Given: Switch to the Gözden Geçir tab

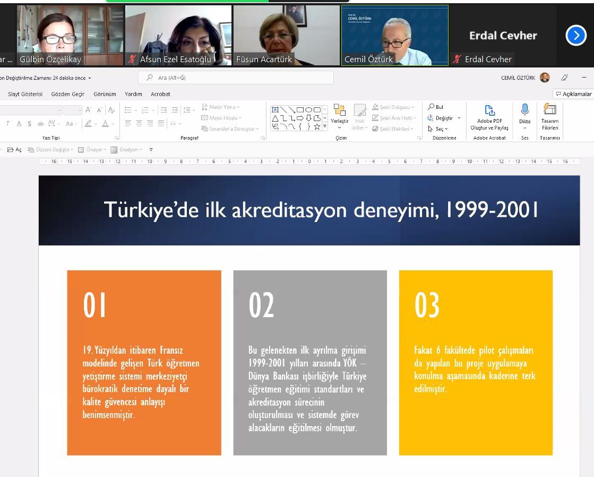Looking at the screenshot, I should [67, 94].
